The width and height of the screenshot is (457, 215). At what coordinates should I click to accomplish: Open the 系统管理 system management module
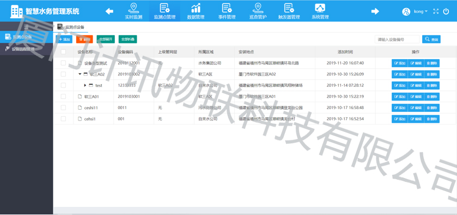coord(320,11)
